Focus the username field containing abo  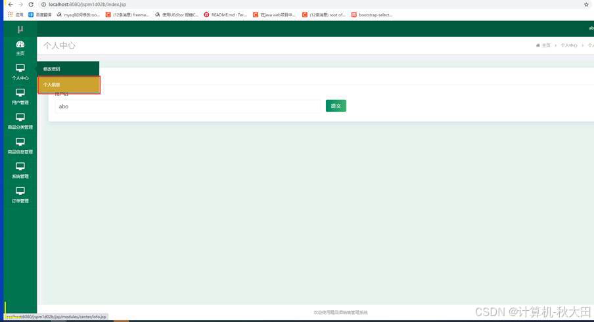[x=189, y=106]
